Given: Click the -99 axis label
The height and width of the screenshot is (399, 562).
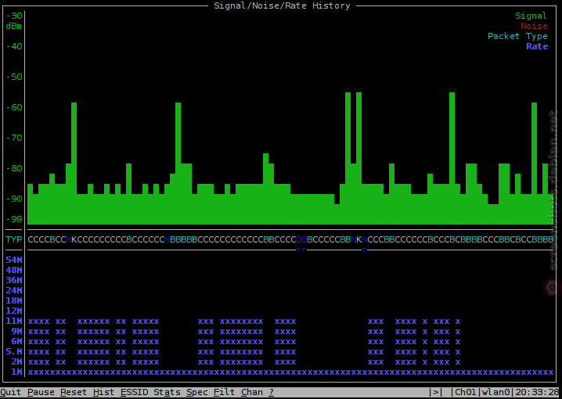Looking at the screenshot, I should [x=14, y=219].
